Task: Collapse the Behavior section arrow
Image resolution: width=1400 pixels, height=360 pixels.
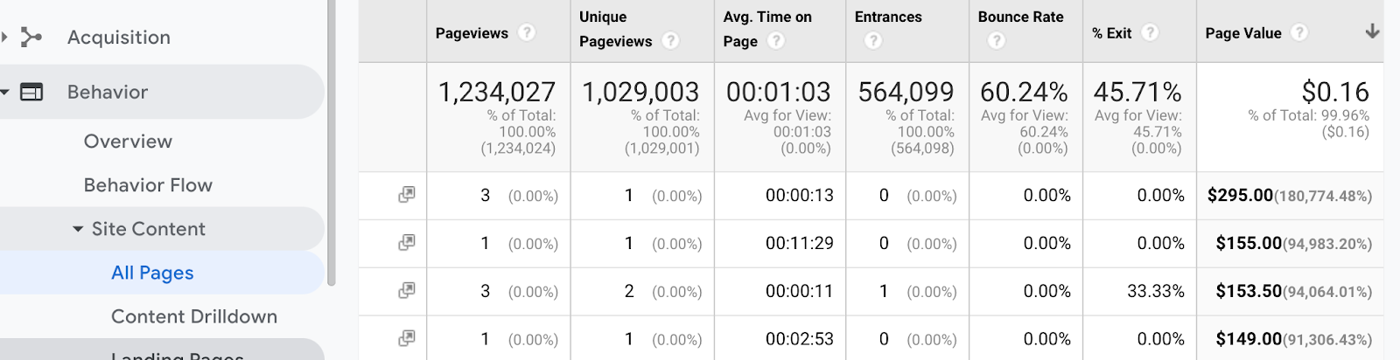Action: click(5, 92)
